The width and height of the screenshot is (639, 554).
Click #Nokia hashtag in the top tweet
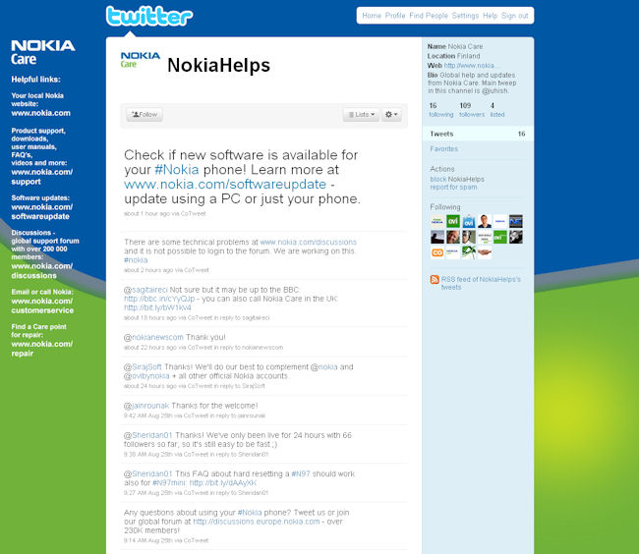[x=177, y=170]
